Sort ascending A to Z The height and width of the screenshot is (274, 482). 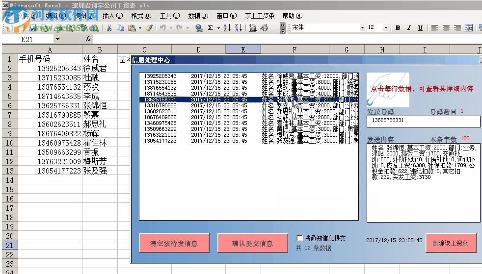(227, 28)
